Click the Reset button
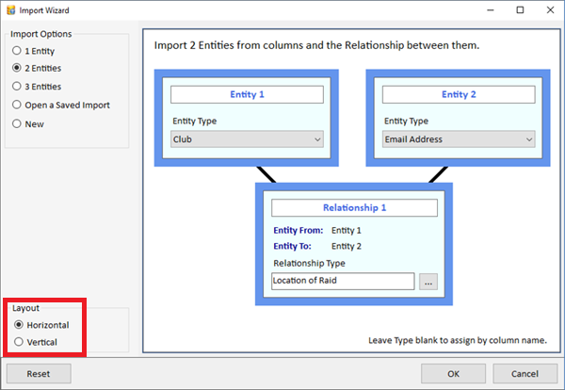Viewport: 565px width, 390px height. click(x=39, y=374)
